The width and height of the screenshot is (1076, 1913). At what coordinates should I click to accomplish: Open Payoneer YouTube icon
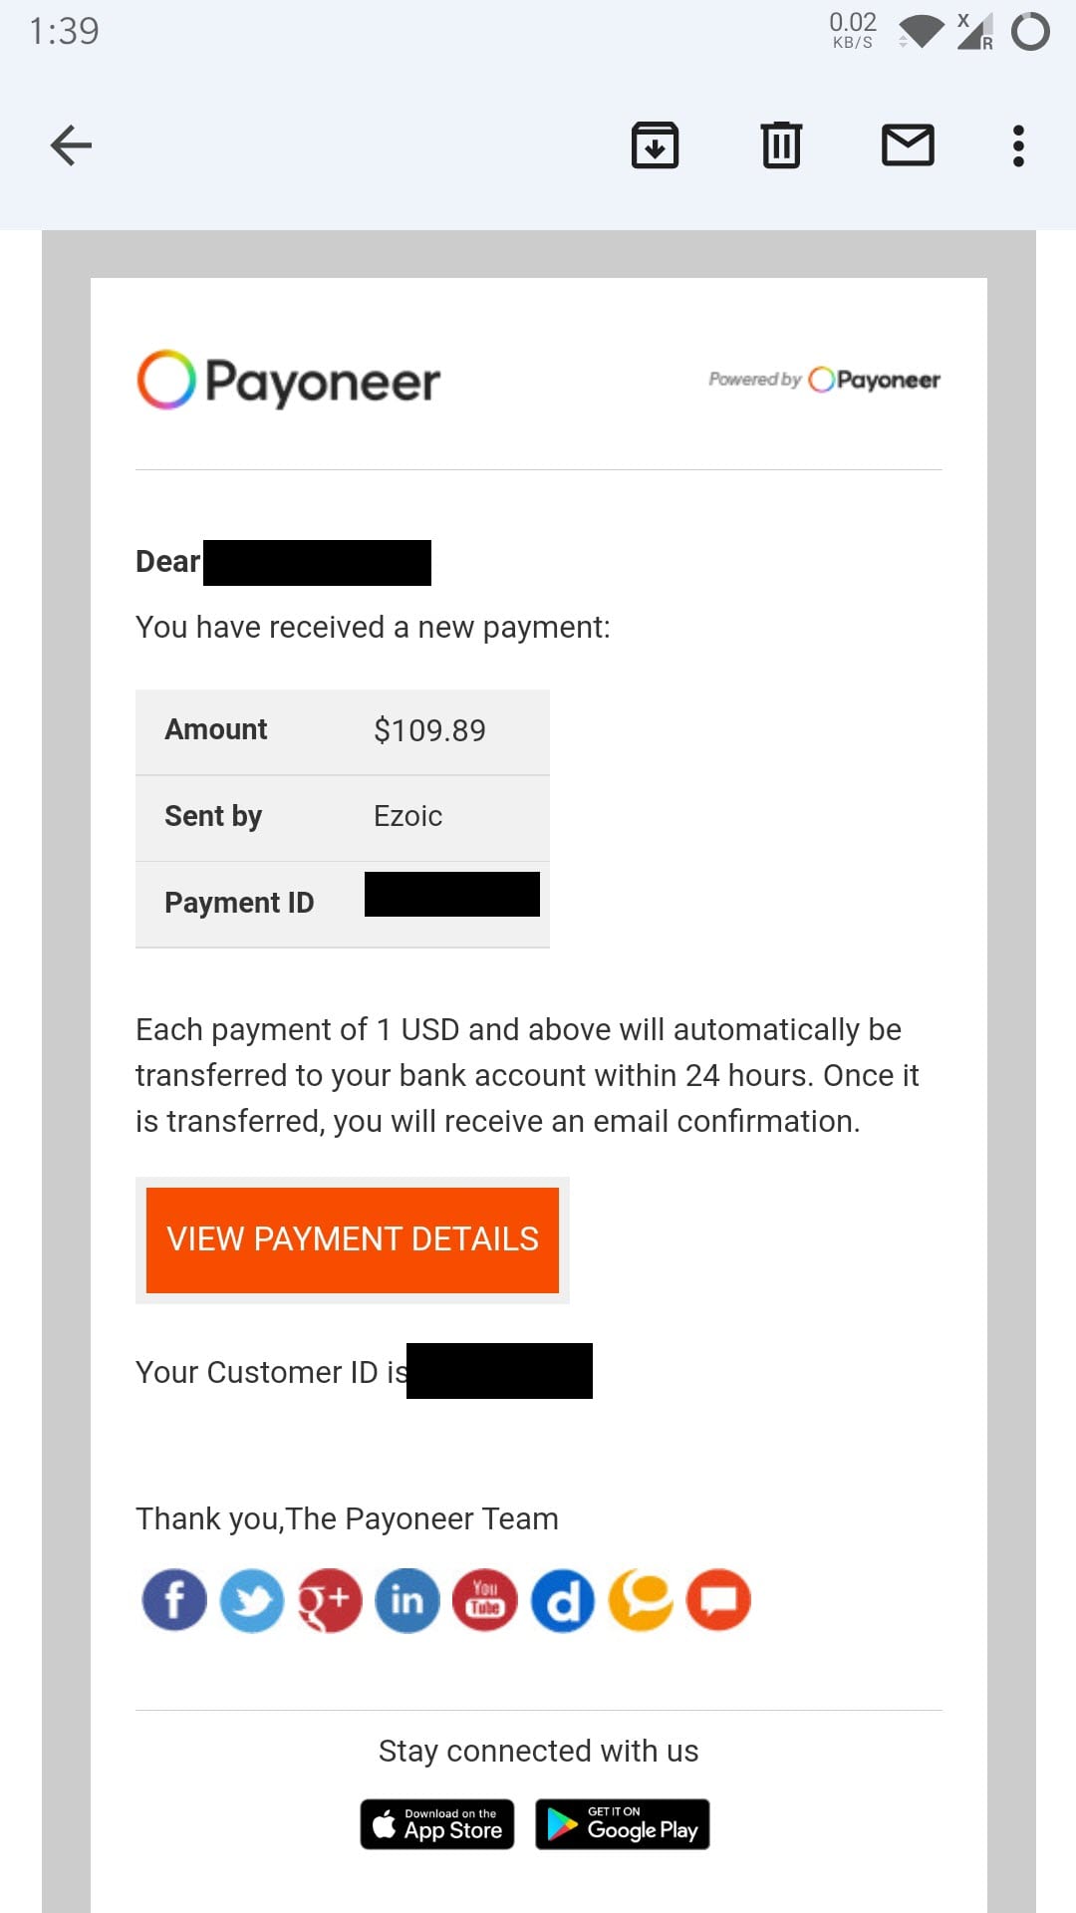[485, 1600]
